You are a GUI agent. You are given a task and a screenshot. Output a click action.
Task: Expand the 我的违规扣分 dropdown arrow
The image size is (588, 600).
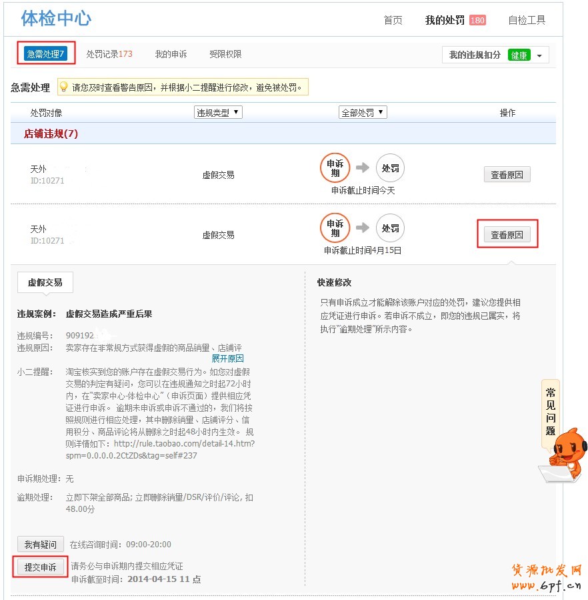(x=539, y=55)
